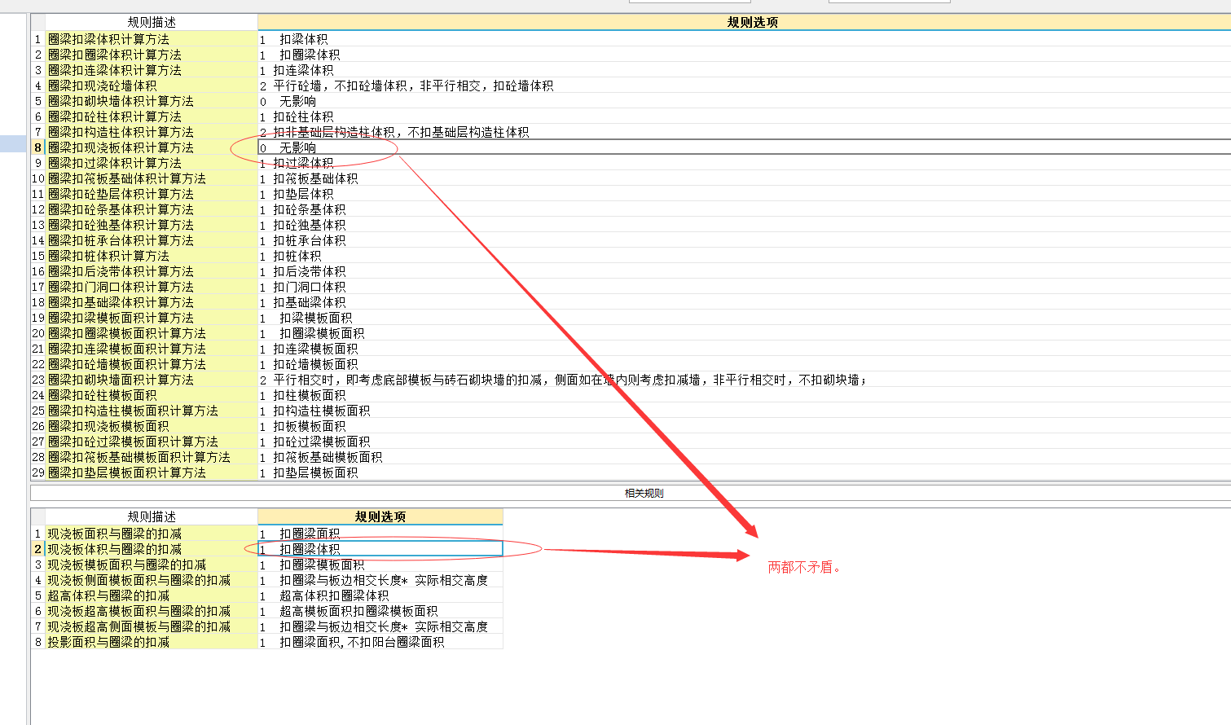Select rule row 圈梁扣砼条基体积计算方法

pos(152,209)
